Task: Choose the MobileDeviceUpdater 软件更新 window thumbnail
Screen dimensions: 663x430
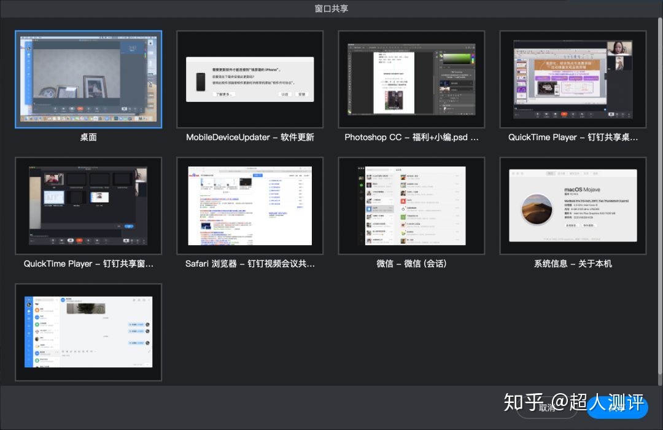Action: [x=250, y=79]
